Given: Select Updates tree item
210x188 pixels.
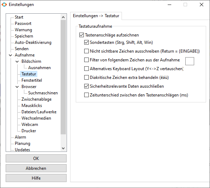Looking at the screenshot, I should click(x=22, y=150).
